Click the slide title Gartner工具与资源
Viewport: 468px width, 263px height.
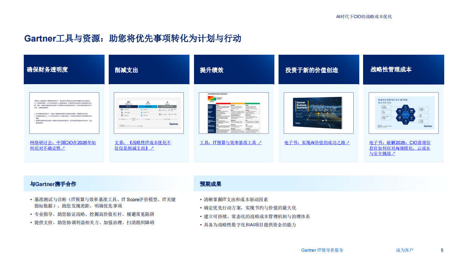132,38
